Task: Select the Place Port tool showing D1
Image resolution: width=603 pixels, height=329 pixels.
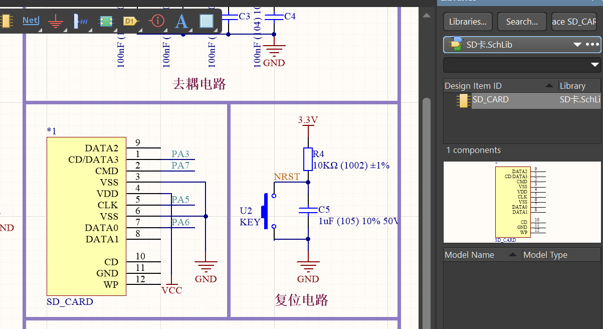Action: (131, 21)
